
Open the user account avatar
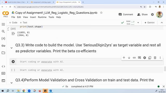[x=160, y=14]
